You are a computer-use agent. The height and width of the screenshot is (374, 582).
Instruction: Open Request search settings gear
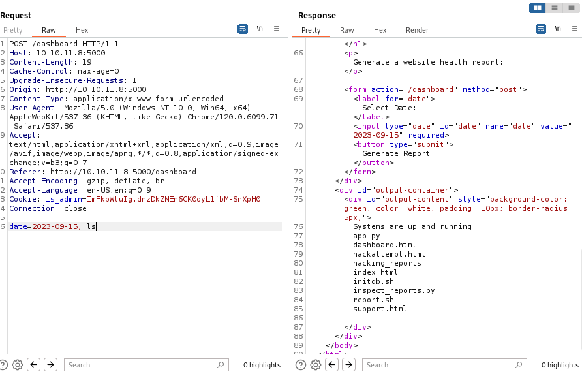18,365
